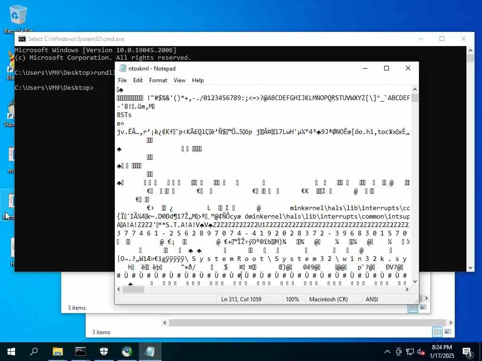Screen dimensions: 482x361
Task: Select large icons view in Explorer behind Notepad
Action: [423, 307]
